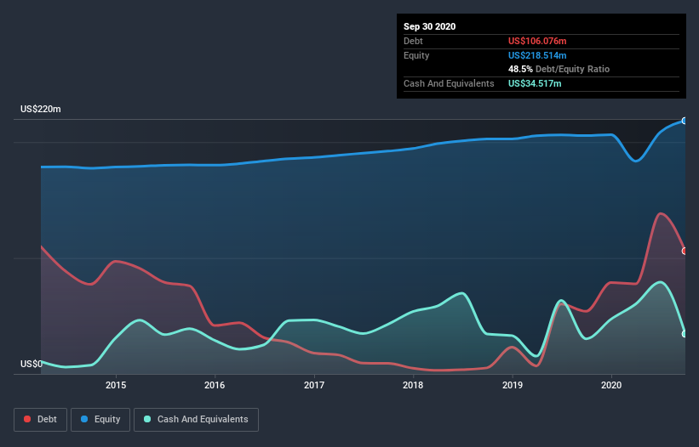Click the 2016 x-axis label
Screen dimensions: 699x447
click(x=215, y=385)
